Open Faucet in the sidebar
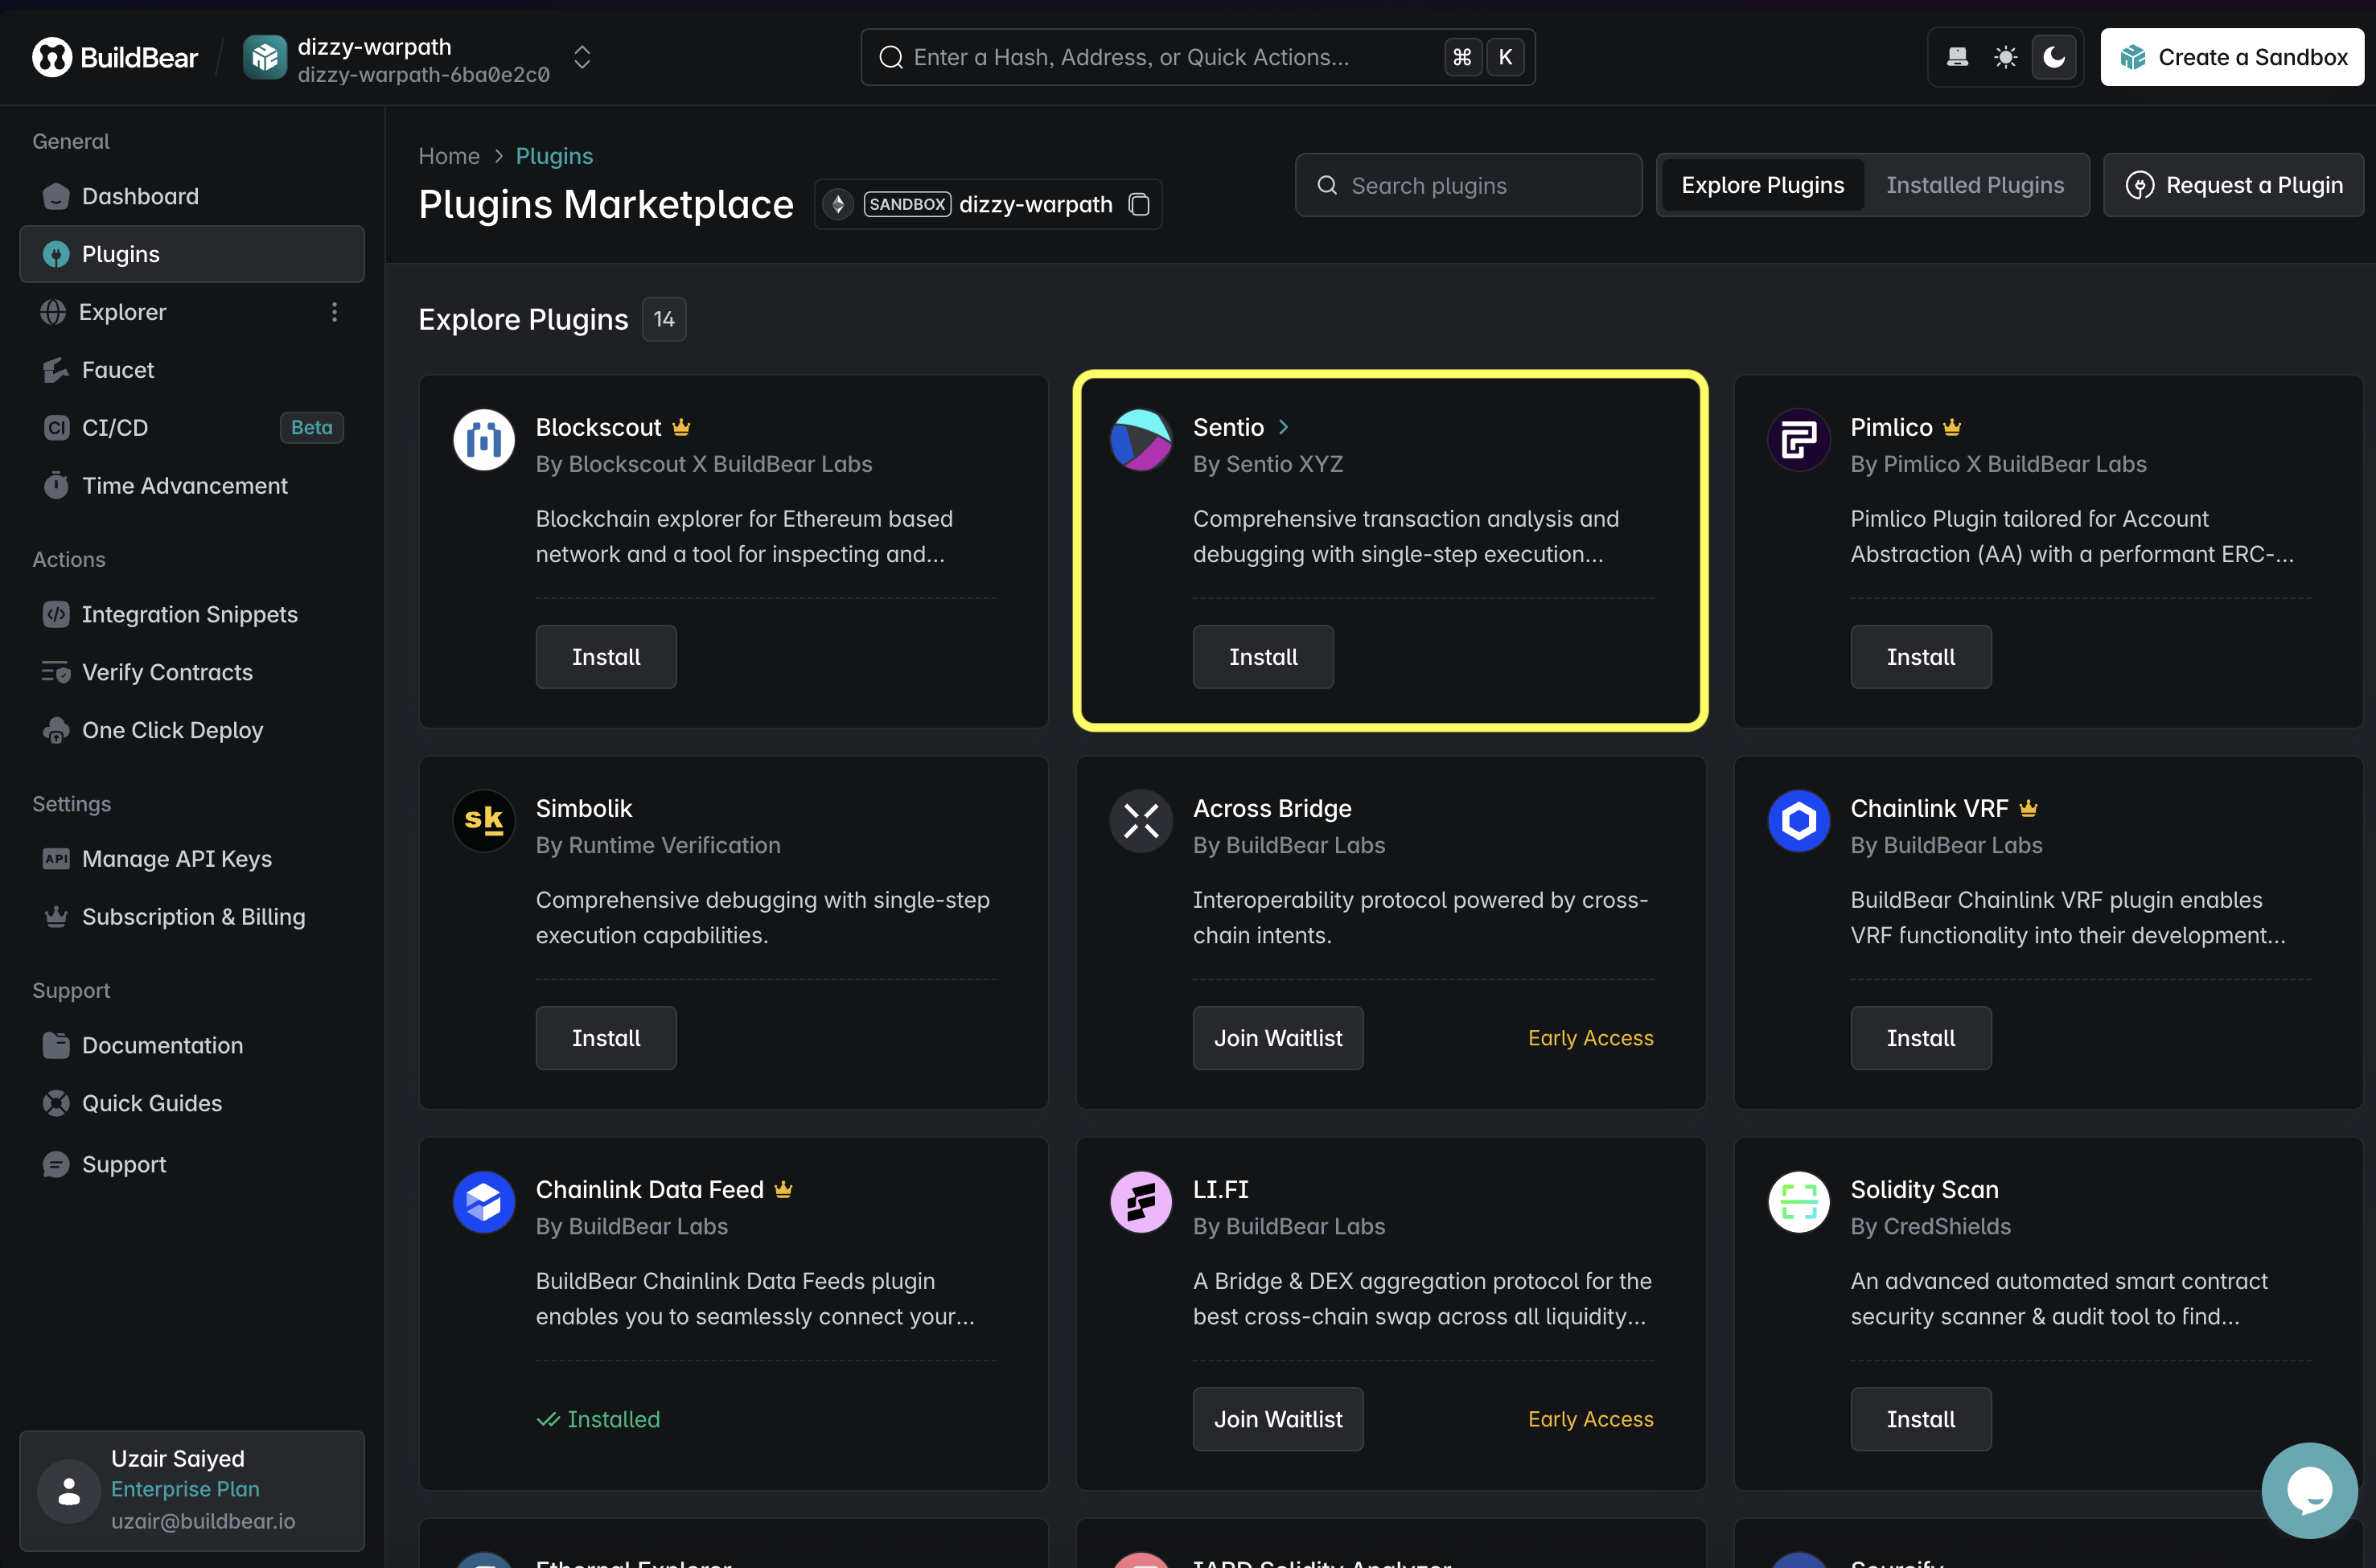2376x1568 pixels. pos(191,370)
